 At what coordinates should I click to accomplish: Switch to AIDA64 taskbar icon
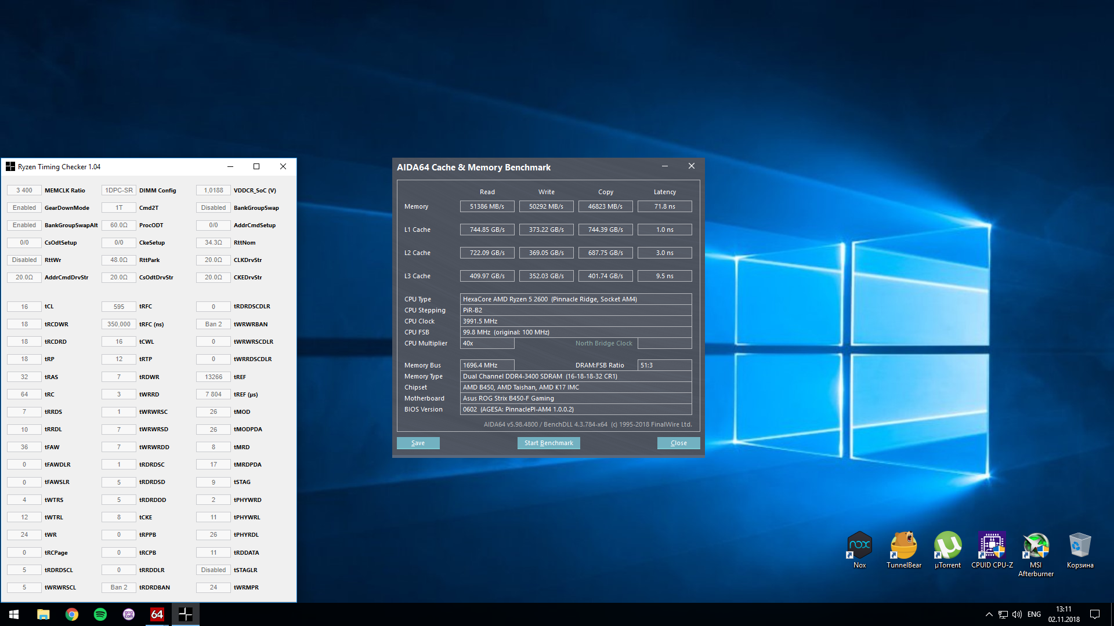coord(157,614)
